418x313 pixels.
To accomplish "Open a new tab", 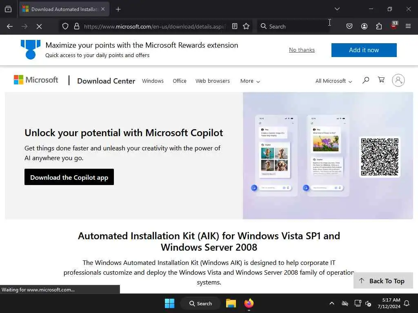I will 118,9.
